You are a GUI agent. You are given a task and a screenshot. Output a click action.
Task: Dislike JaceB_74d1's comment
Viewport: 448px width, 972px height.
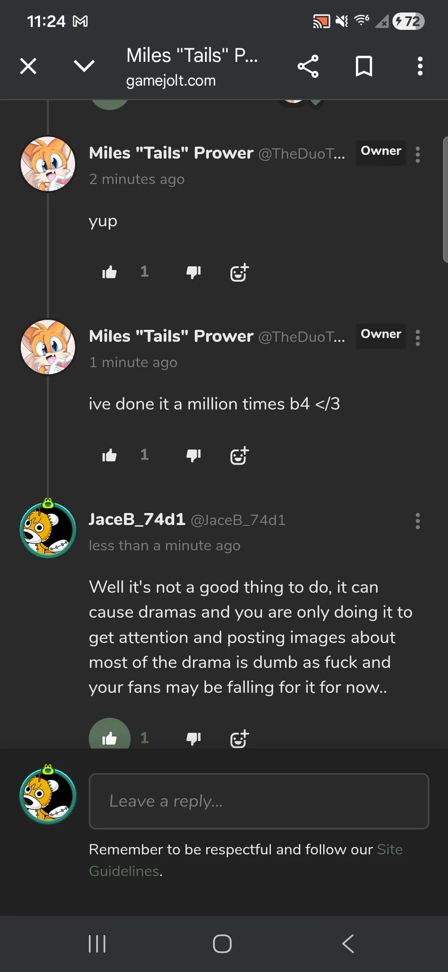click(193, 738)
